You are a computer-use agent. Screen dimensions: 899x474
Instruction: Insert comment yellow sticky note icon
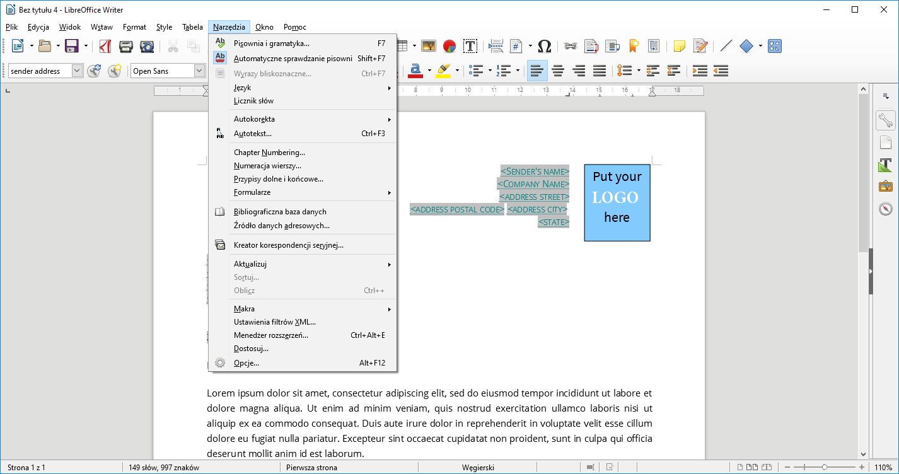[680, 46]
